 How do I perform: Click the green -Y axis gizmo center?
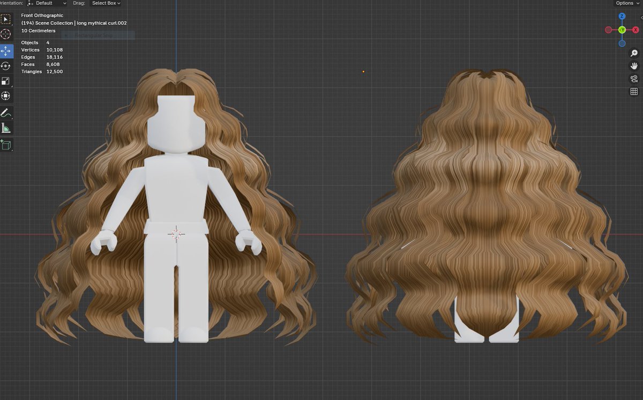(622, 30)
